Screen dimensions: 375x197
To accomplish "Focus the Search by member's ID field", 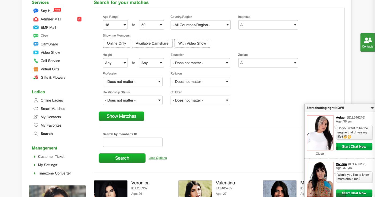I will coord(133,142).
